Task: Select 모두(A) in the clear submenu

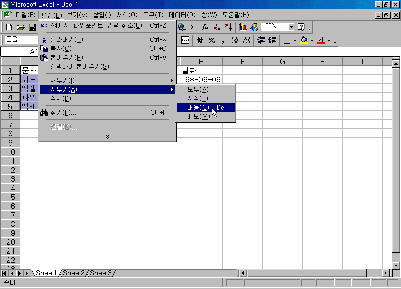Action: coord(206,90)
